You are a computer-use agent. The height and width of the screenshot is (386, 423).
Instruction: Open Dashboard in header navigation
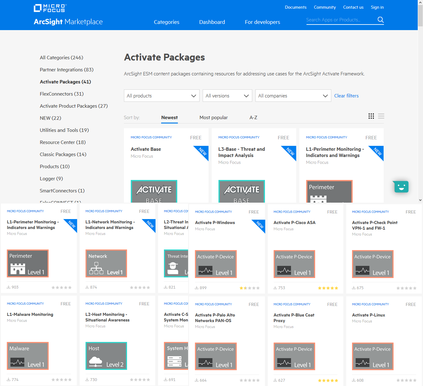[x=212, y=22]
